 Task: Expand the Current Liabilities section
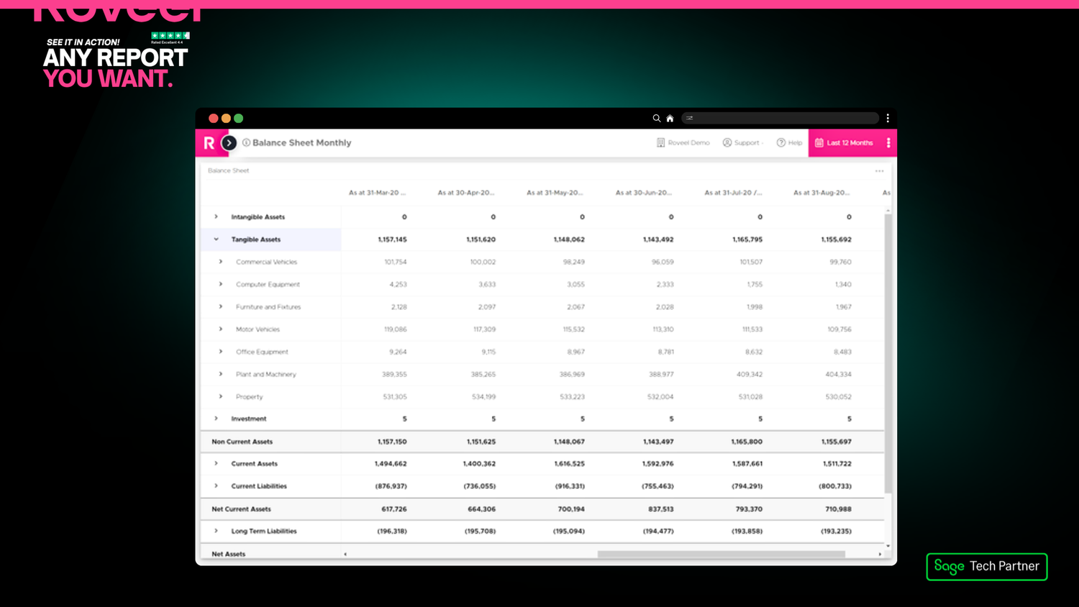click(x=216, y=485)
